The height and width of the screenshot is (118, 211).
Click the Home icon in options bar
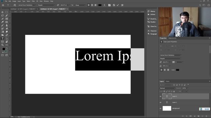click(3, 5)
